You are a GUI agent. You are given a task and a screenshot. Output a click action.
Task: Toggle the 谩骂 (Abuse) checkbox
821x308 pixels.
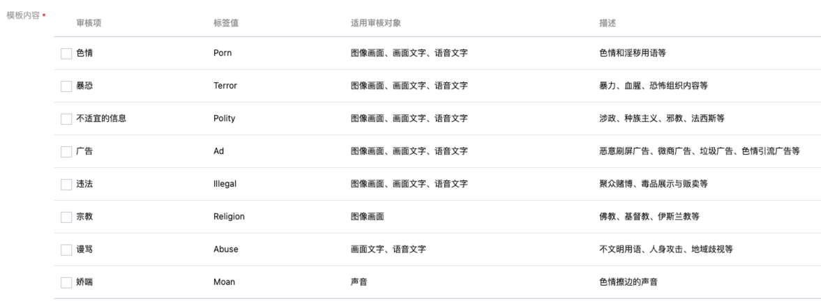[x=66, y=250]
